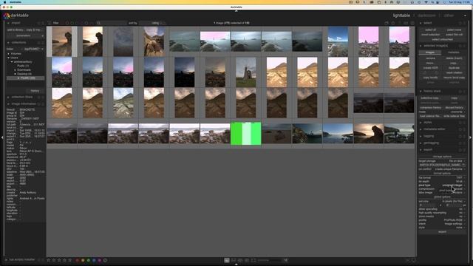Switch to zoomable lighttable layout icon
Viewport: 473px width, 266px height.
[234, 260]
